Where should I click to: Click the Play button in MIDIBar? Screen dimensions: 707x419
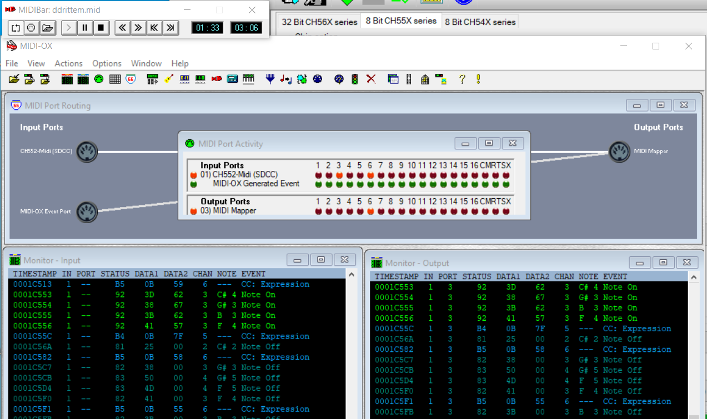[x=69, y=27]
